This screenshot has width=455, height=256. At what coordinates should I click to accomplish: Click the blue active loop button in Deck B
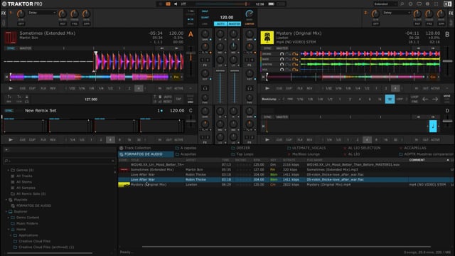click(x=390, y=99)
